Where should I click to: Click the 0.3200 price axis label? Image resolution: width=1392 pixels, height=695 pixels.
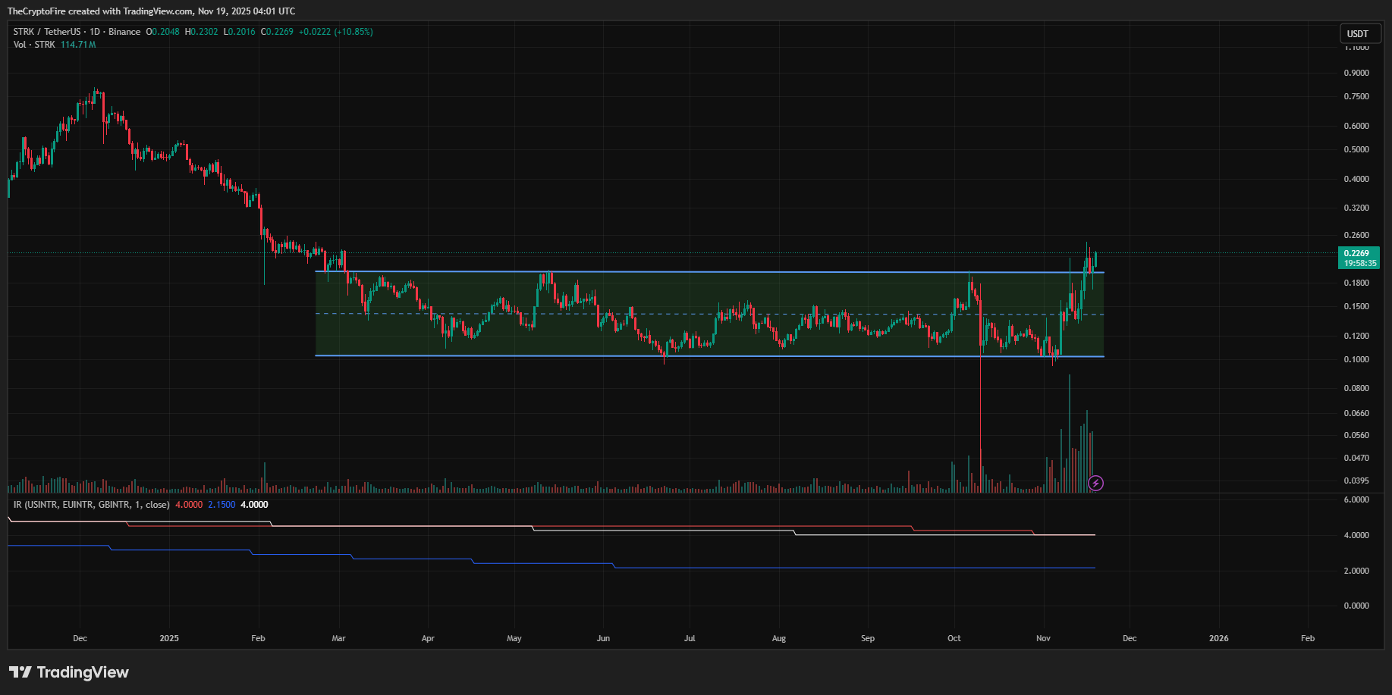coord(1356,208)
